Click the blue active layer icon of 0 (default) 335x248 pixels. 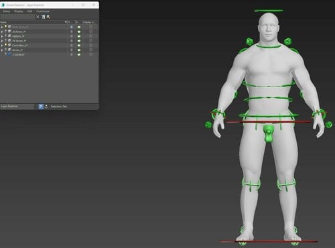pos(9,54)
